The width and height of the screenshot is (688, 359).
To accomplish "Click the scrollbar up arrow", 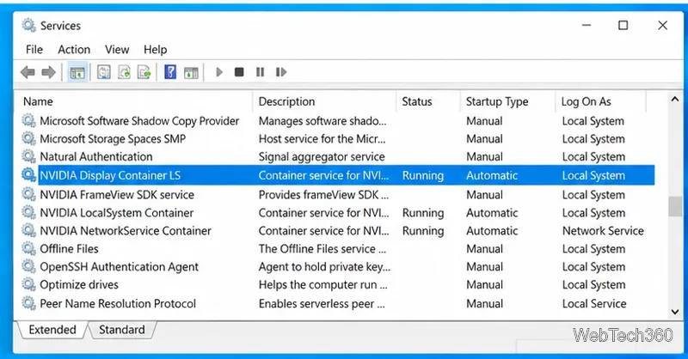I will (675, 100).
